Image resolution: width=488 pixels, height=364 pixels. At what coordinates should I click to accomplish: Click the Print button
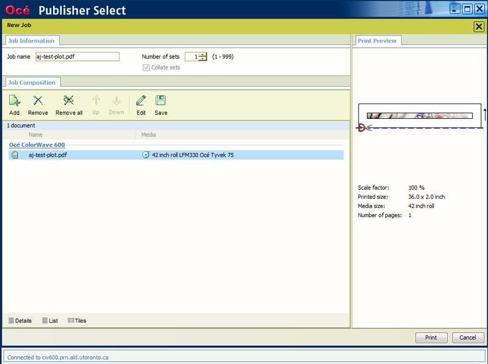431,338
